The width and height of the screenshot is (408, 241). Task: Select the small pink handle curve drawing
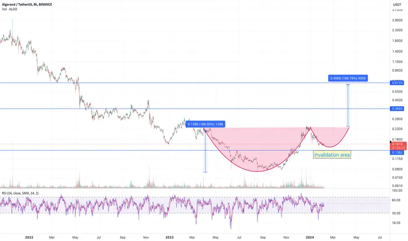330,138
